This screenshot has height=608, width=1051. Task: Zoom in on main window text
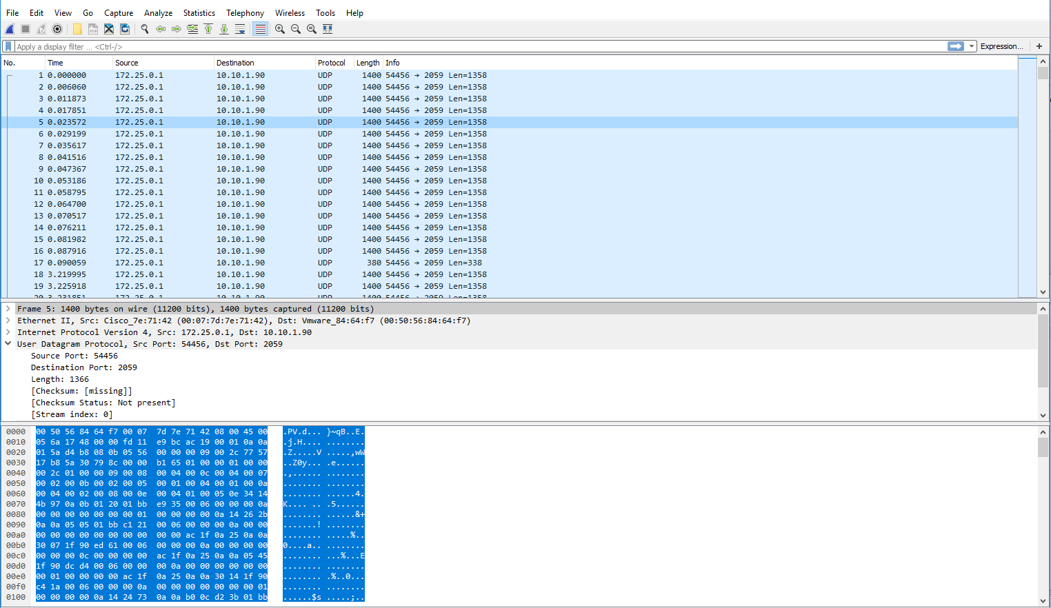[280, 29]
